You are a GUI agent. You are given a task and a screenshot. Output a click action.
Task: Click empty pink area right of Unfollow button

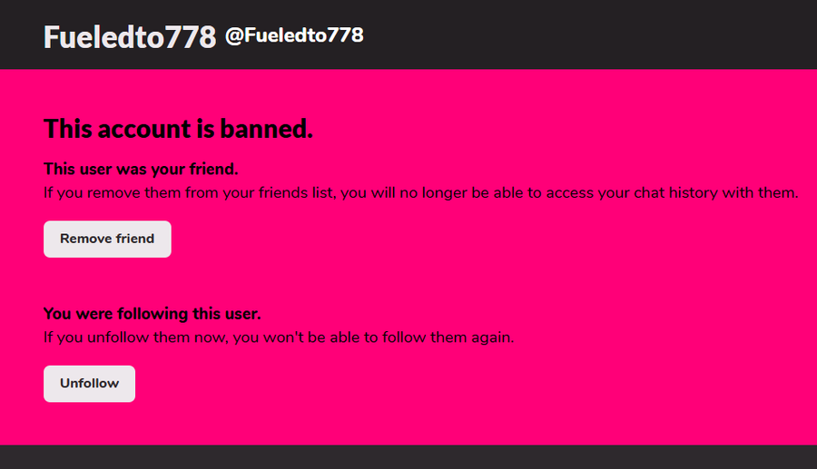(x=454, y=384)
